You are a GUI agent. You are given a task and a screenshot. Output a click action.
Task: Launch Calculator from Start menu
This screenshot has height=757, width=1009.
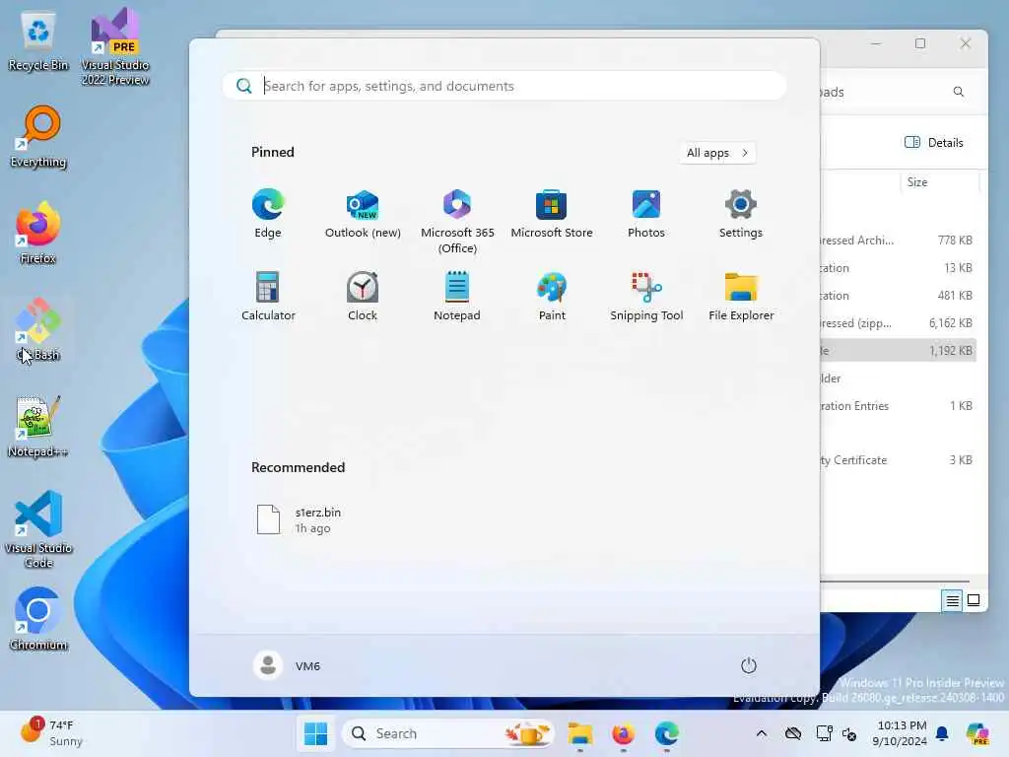click(x=268, y=297)
